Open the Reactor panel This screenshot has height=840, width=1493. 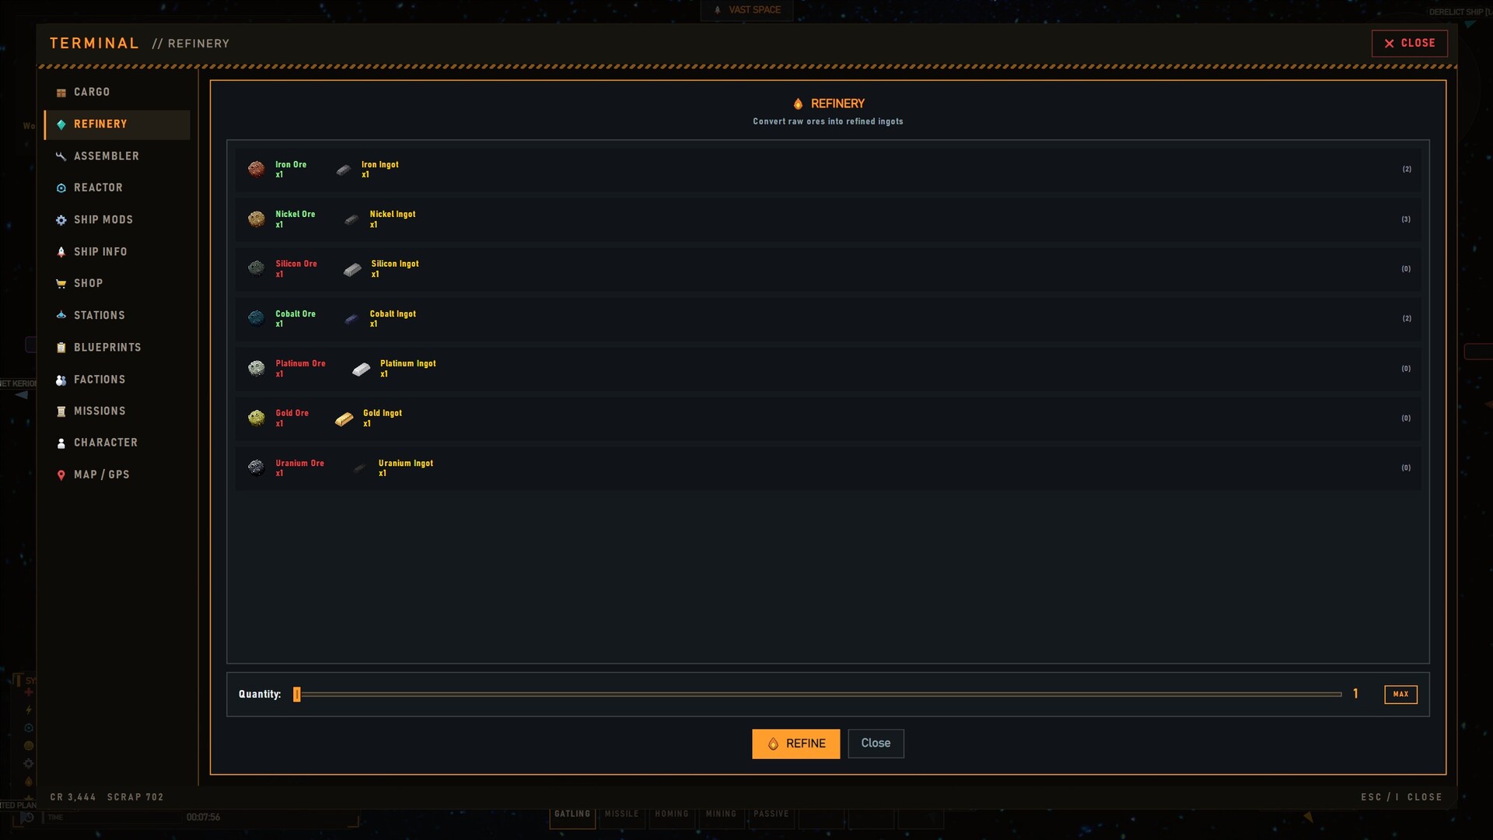[x=117, y=188]
